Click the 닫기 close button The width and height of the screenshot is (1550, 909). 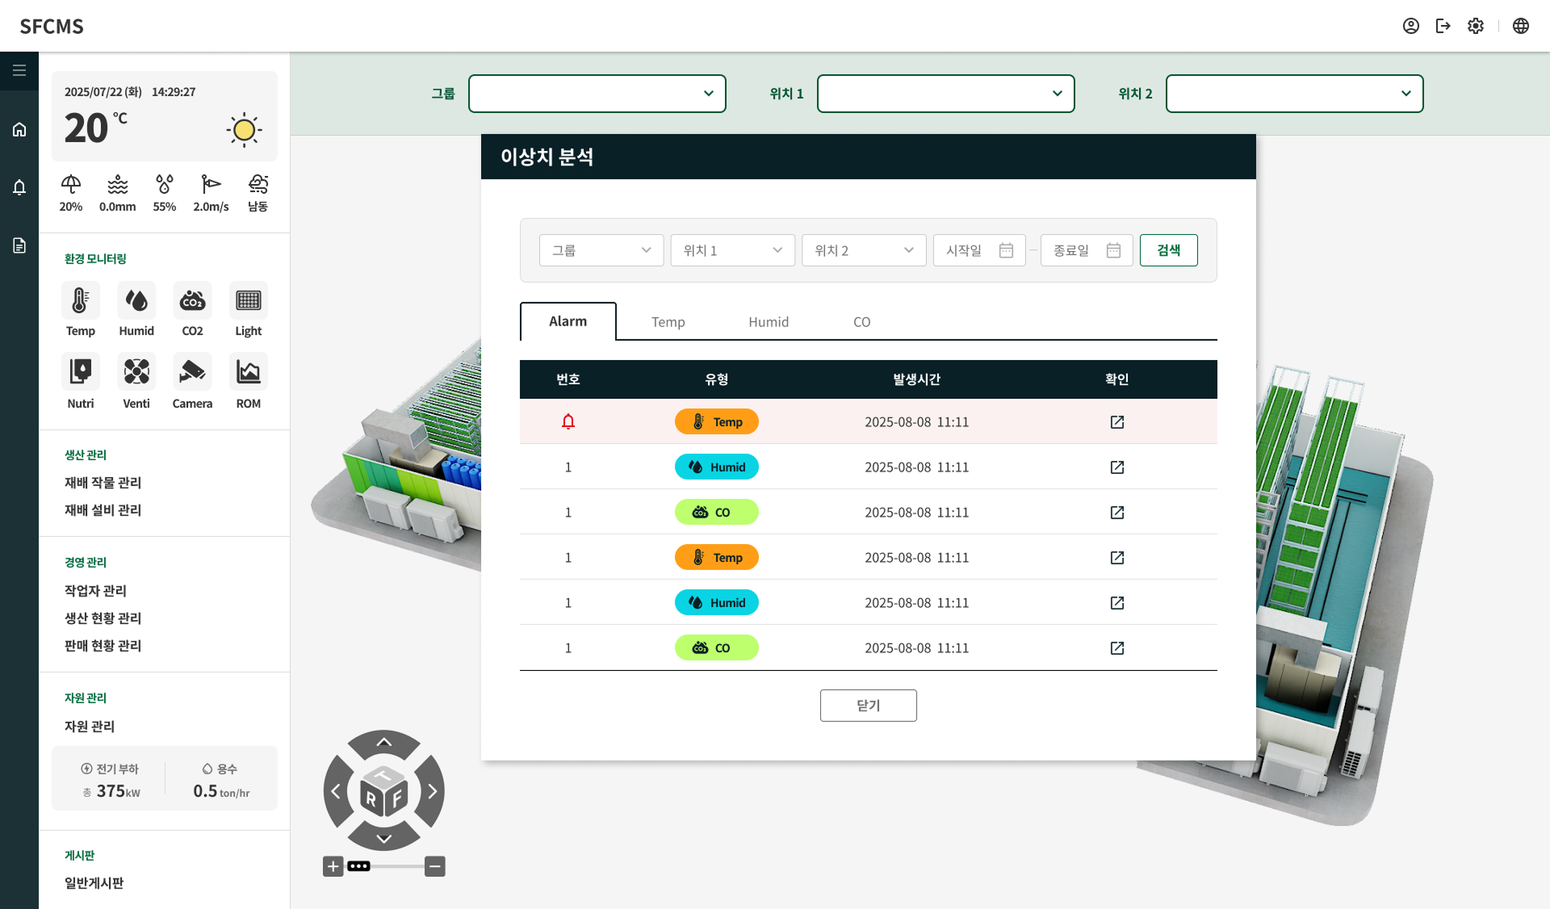coord(868,706)
